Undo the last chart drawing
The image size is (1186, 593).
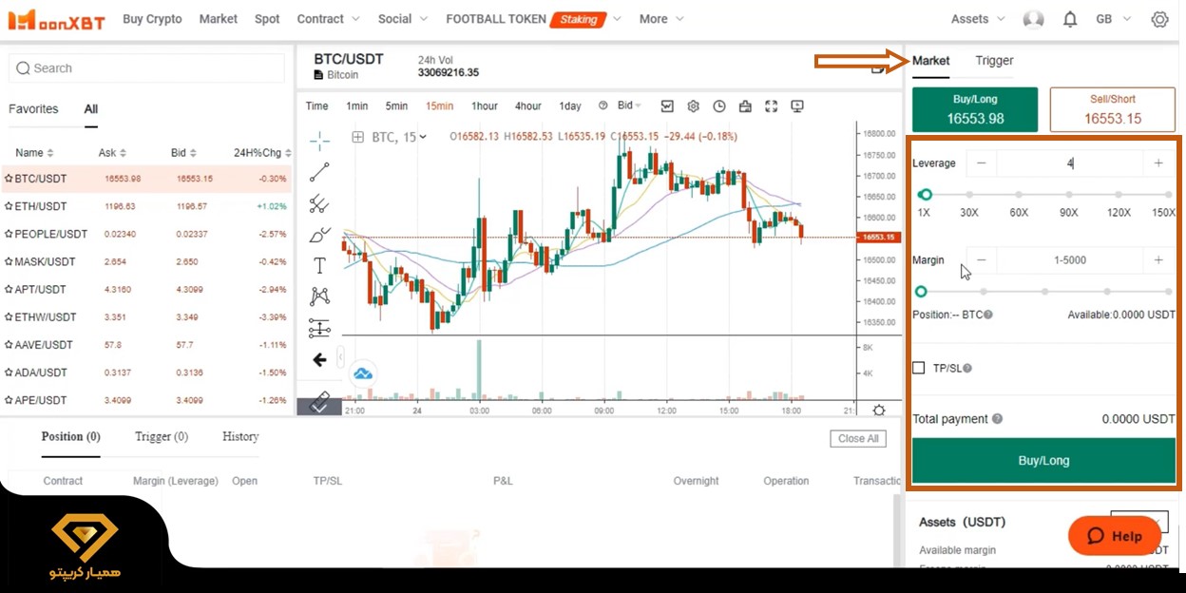coord(319,359)
